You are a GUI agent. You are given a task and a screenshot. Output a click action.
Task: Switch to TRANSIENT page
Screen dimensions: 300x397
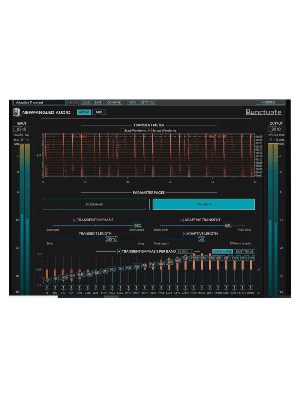204,205
